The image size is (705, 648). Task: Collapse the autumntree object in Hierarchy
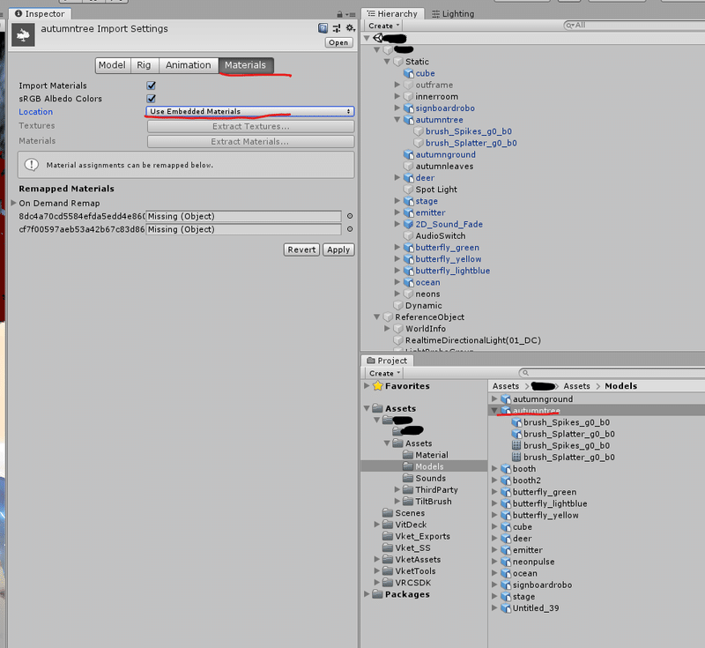[397, 120]
